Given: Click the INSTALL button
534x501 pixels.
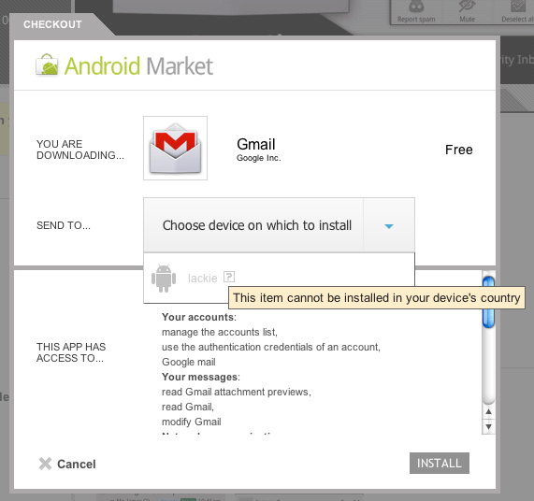Looking at the screenshot, I should click(440, 463).
